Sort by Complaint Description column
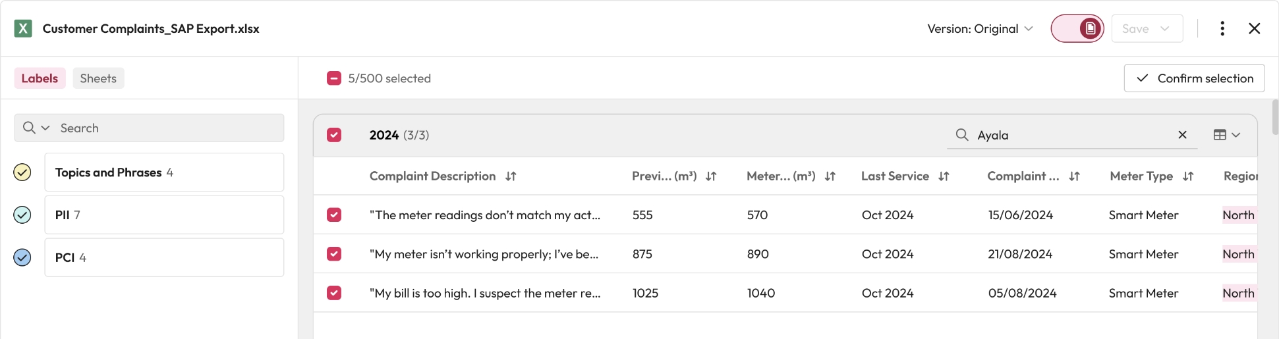The image size is (1279, 339). pos(511,176)
